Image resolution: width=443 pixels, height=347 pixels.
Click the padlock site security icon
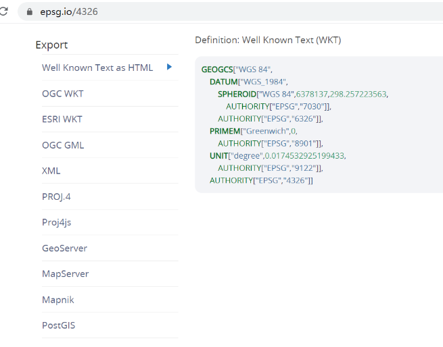tap(29, 12)
